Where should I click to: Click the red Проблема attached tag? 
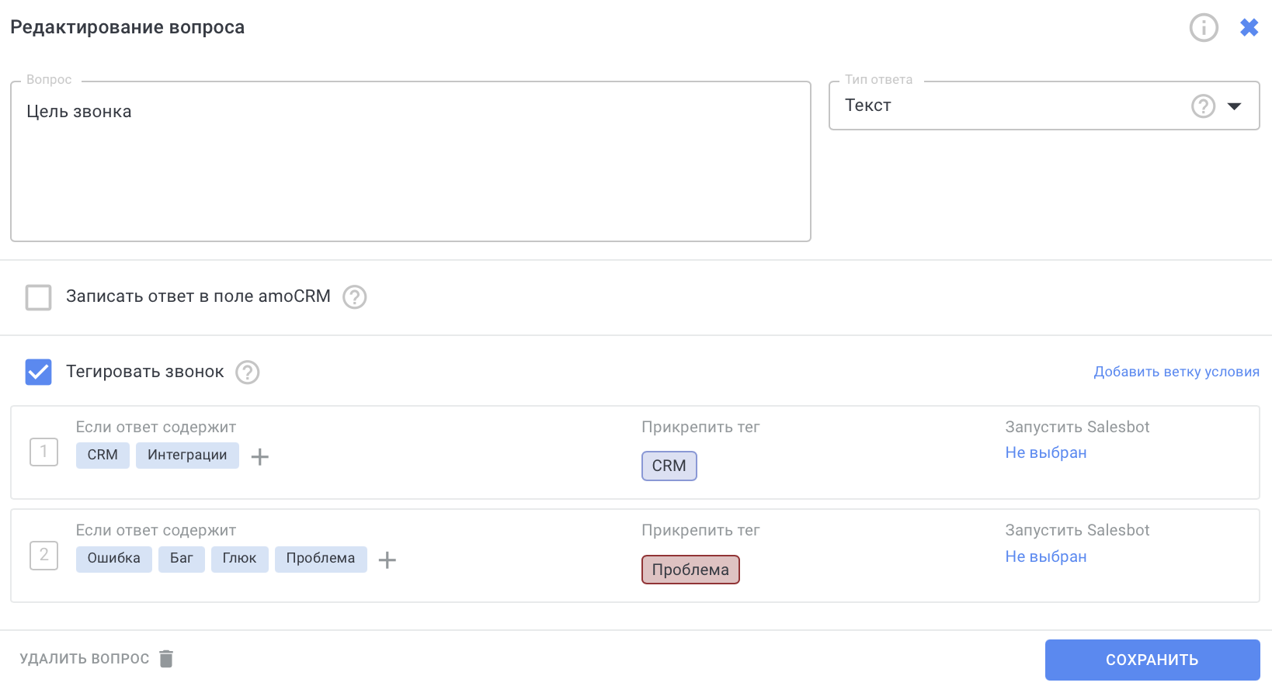click(690, 570)
